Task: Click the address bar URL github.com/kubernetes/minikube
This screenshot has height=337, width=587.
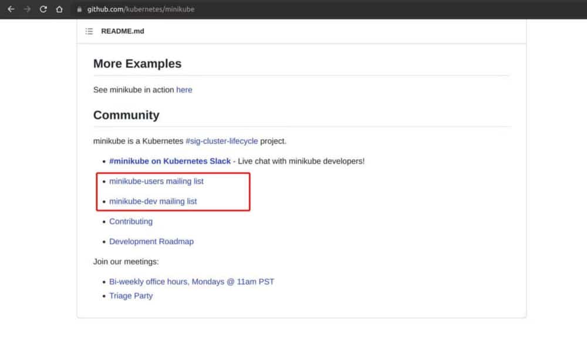Action: click(x=141, y=9)
